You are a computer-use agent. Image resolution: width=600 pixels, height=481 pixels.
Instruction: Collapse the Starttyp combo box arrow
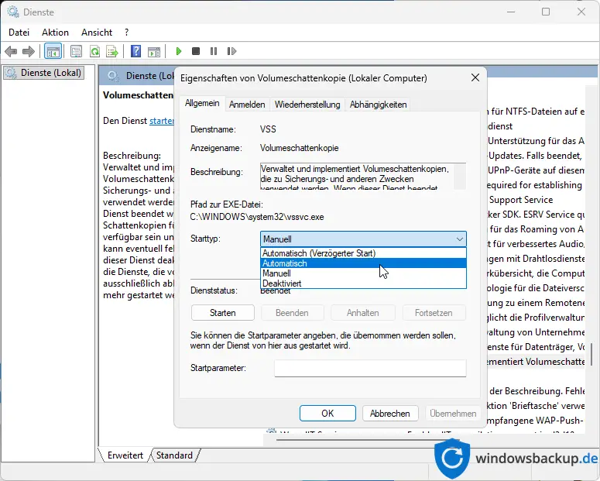pos(460,239)
